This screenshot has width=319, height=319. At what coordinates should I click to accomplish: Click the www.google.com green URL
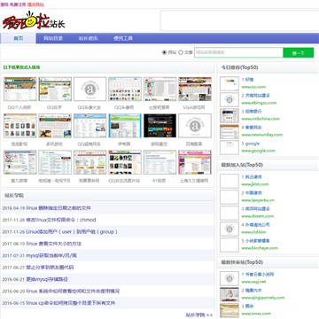[258, 151]
